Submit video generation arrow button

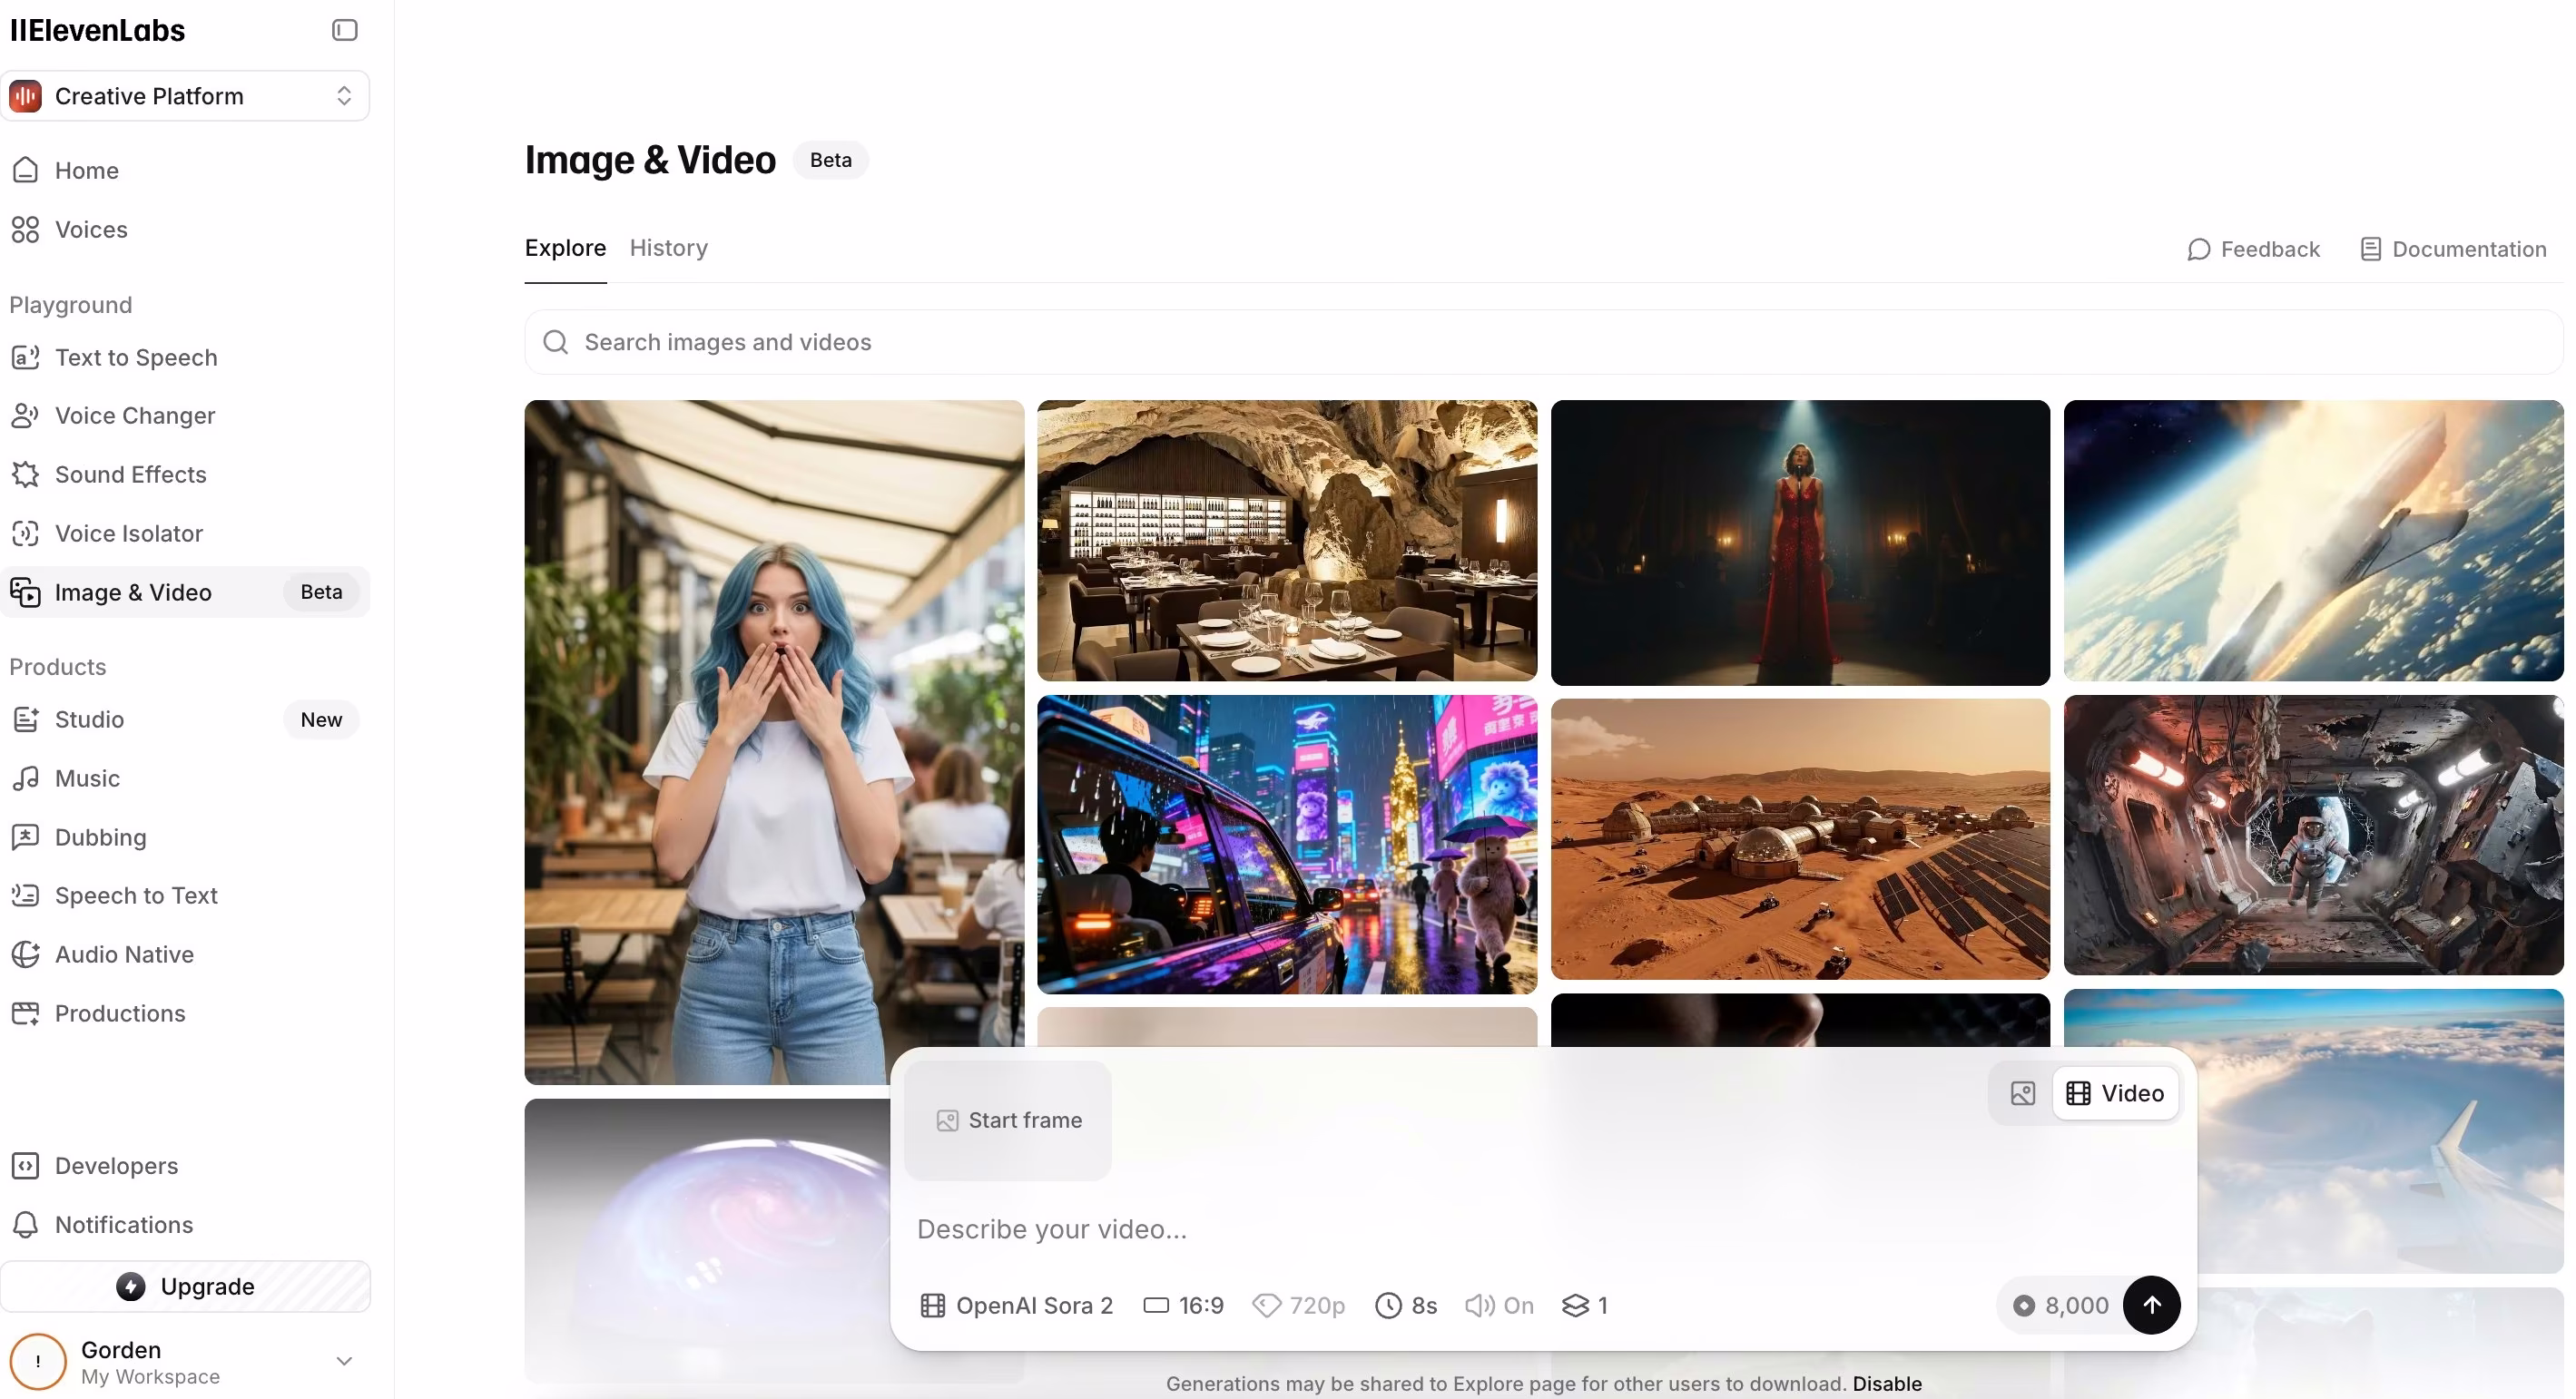click(2151, 1305)
